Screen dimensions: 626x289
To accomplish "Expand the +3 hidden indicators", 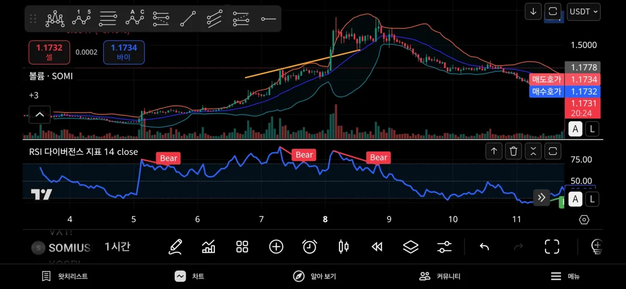I will click(x=34, y=95).
